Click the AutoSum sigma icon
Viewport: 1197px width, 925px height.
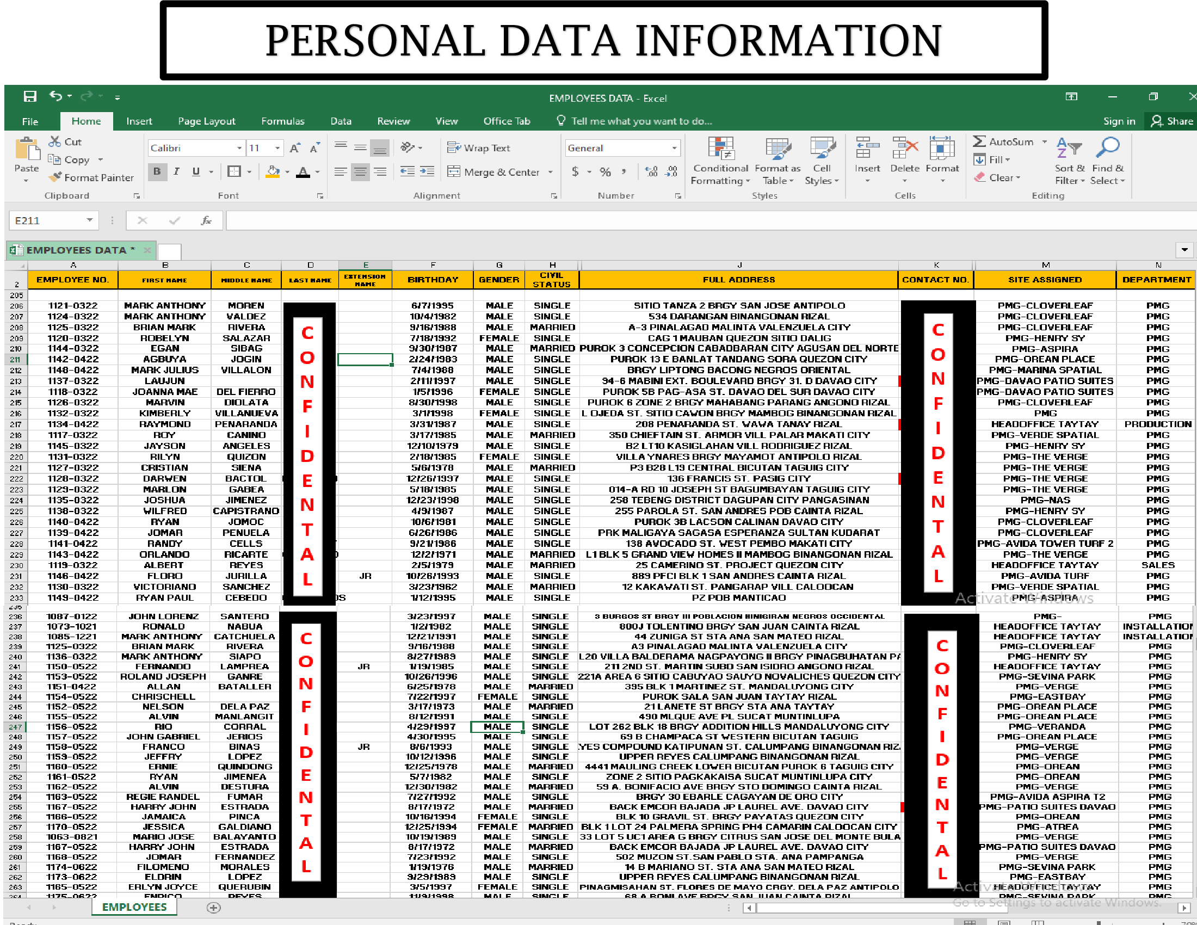click(x=979, y=141)
